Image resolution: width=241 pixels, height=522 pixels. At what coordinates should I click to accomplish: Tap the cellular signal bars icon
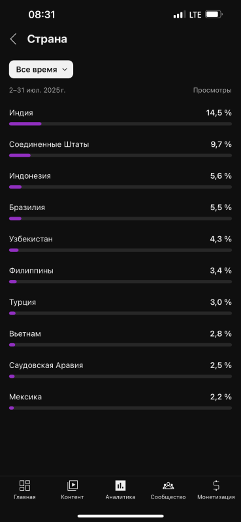click(180, 14)
